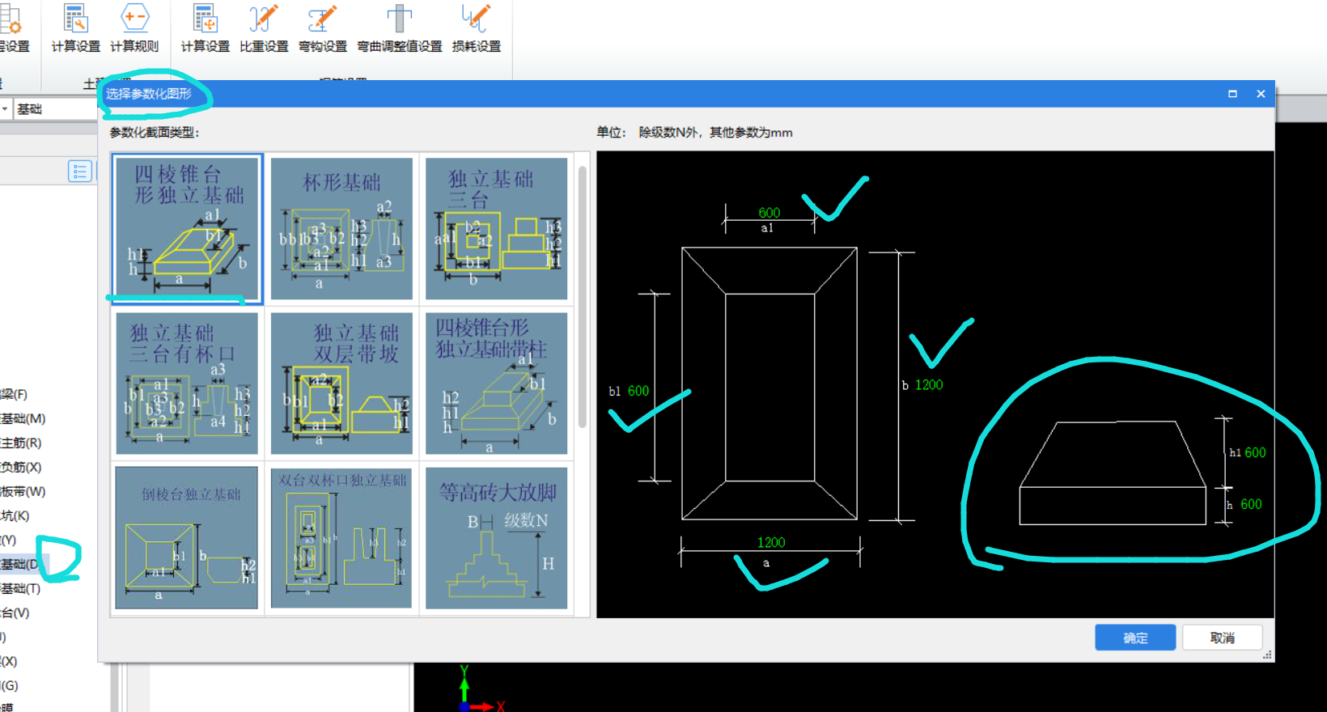Select 独立基础双层带坡 section type
This screenshot has width=1327, height=712.
[x=341, y=384]
